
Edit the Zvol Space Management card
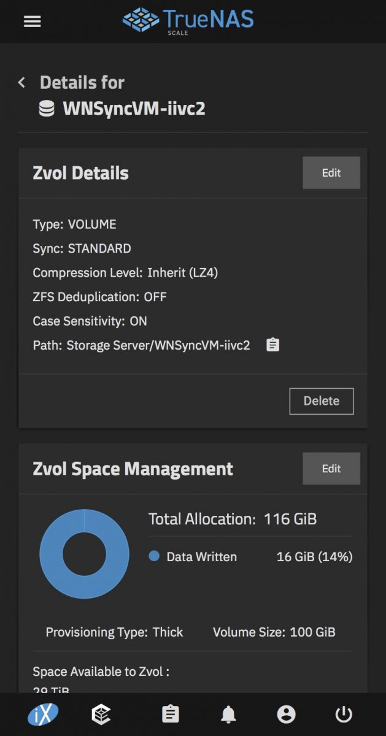[x=331, y=469]
